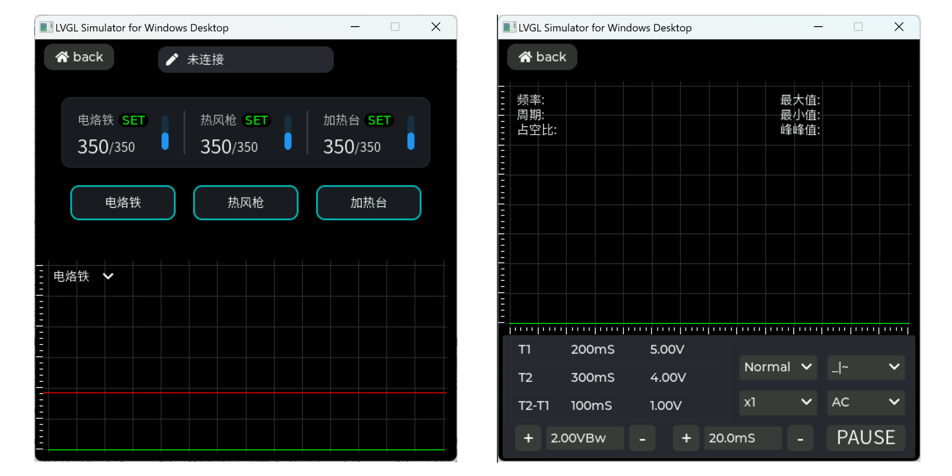Click the 300mS value in T2 row
Viewport: 952px width, 476px height.
tap(593, 377)
